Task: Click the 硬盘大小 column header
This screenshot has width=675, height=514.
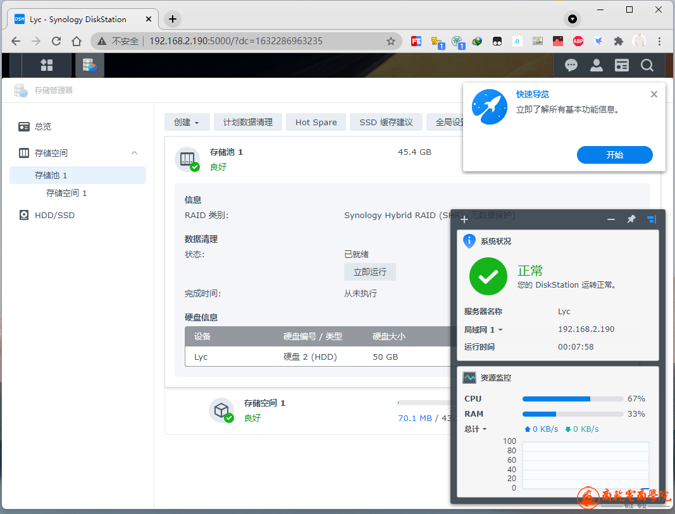Action: tap(388, 336)
